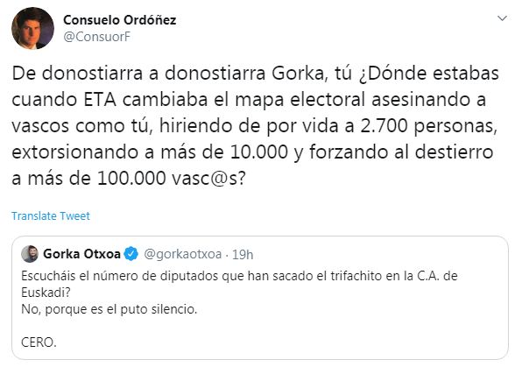Click the Translate Tweet link
This screenshot has height=374, width=522.
click(51, 215)
